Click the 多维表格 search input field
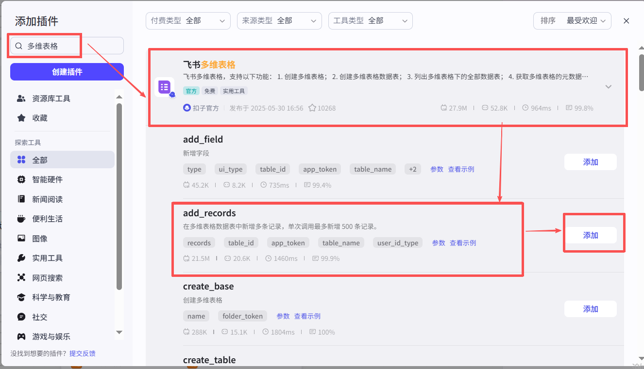 [x=73, y=46]
